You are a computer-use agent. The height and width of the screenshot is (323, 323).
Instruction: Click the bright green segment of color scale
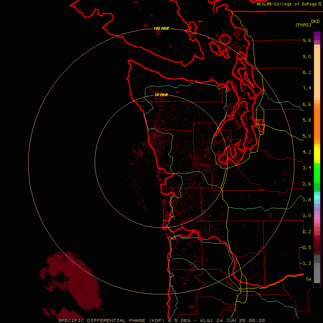317,173
